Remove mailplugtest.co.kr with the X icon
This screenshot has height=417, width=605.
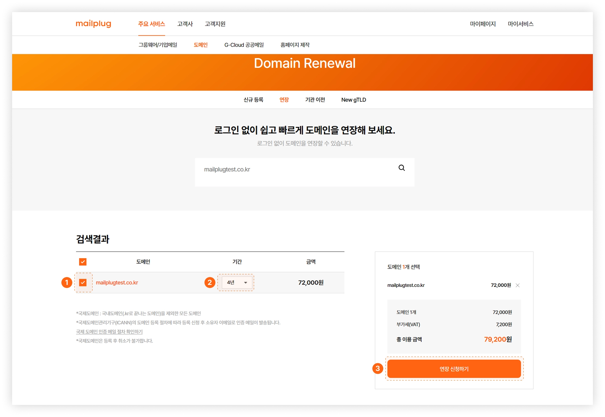point(518,285)
